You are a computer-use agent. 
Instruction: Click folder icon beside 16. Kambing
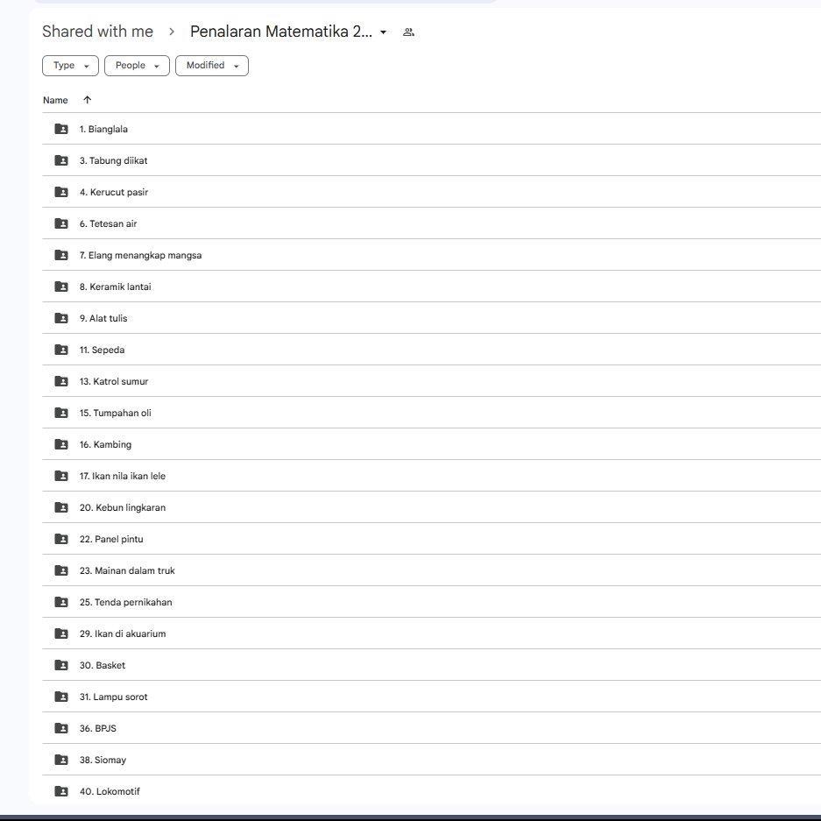(61, 444)
